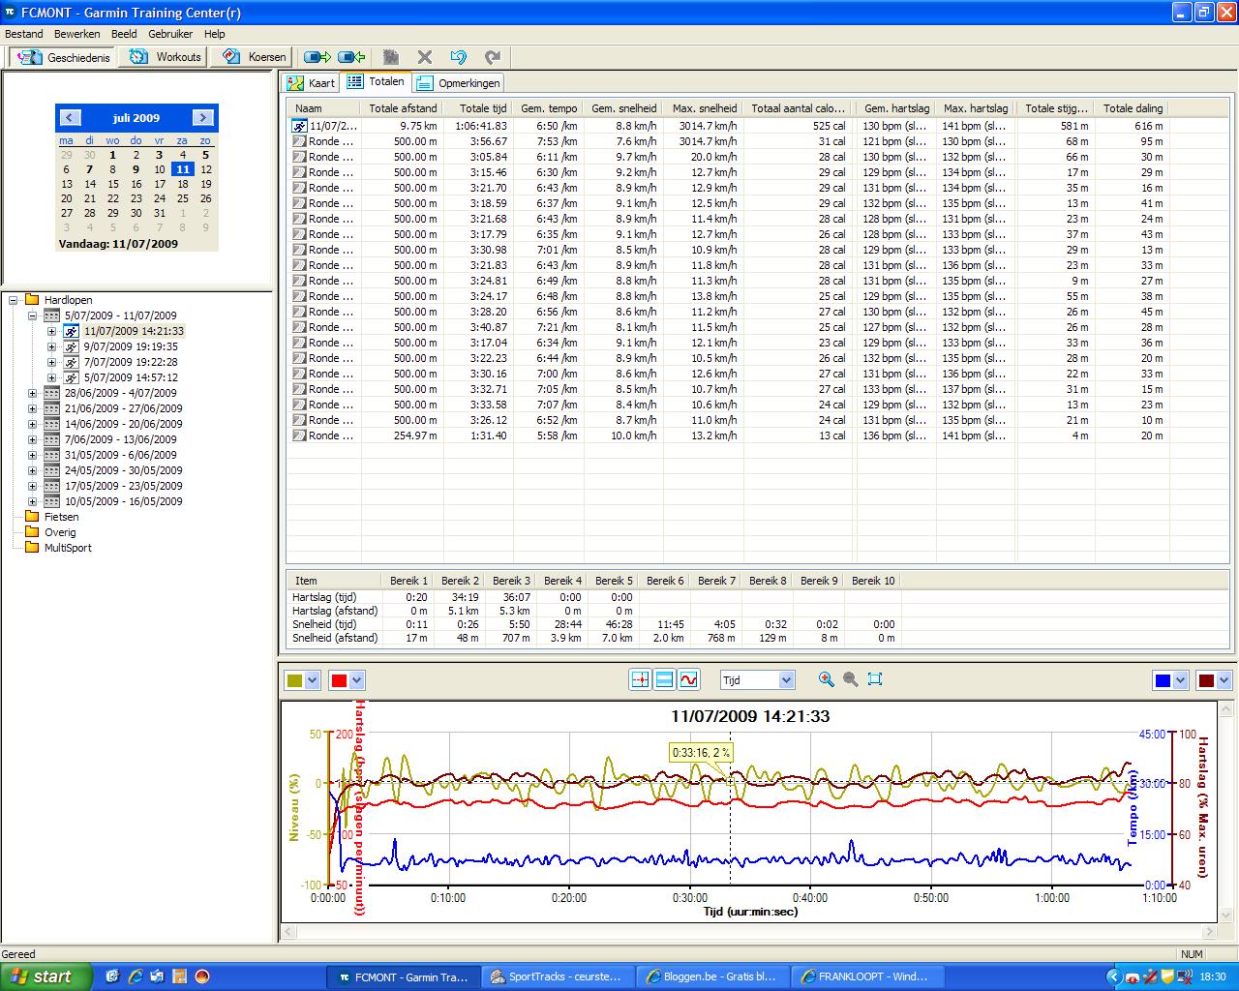Click the Undo arrow icon in toolbar
Screen dimensions: 1239x991
pos(459,57)
